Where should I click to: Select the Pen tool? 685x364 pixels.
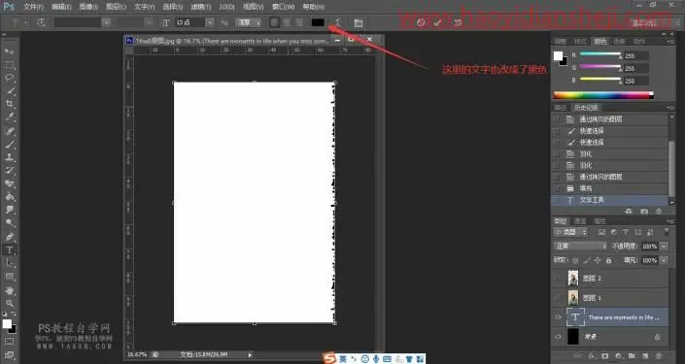tap(9, 237)
